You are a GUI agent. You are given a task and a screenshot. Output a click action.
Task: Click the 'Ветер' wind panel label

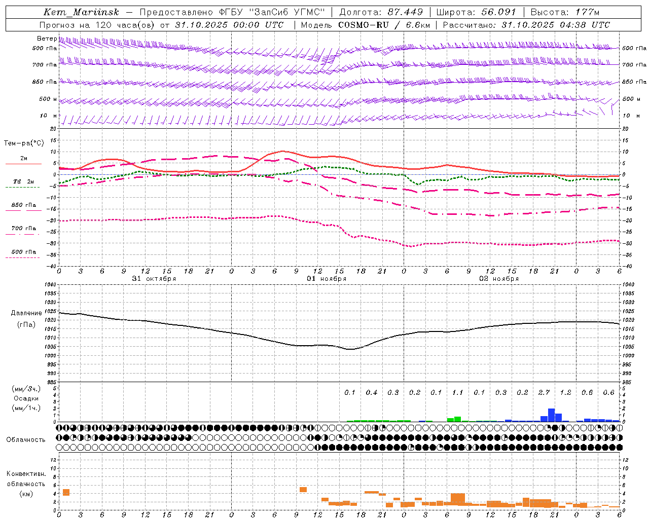[47, 39]
